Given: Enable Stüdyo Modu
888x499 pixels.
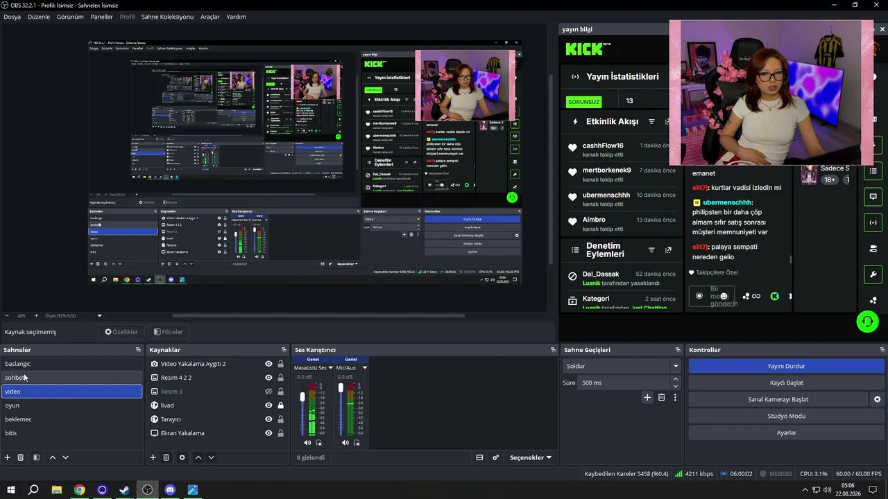Looking at the screenshot, I should coord(786,416).
